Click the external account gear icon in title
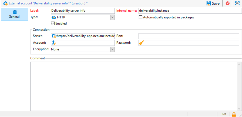Viewport: 242px width, 117px height. [5, 3]
